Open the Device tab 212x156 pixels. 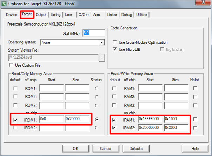(12, 15)
